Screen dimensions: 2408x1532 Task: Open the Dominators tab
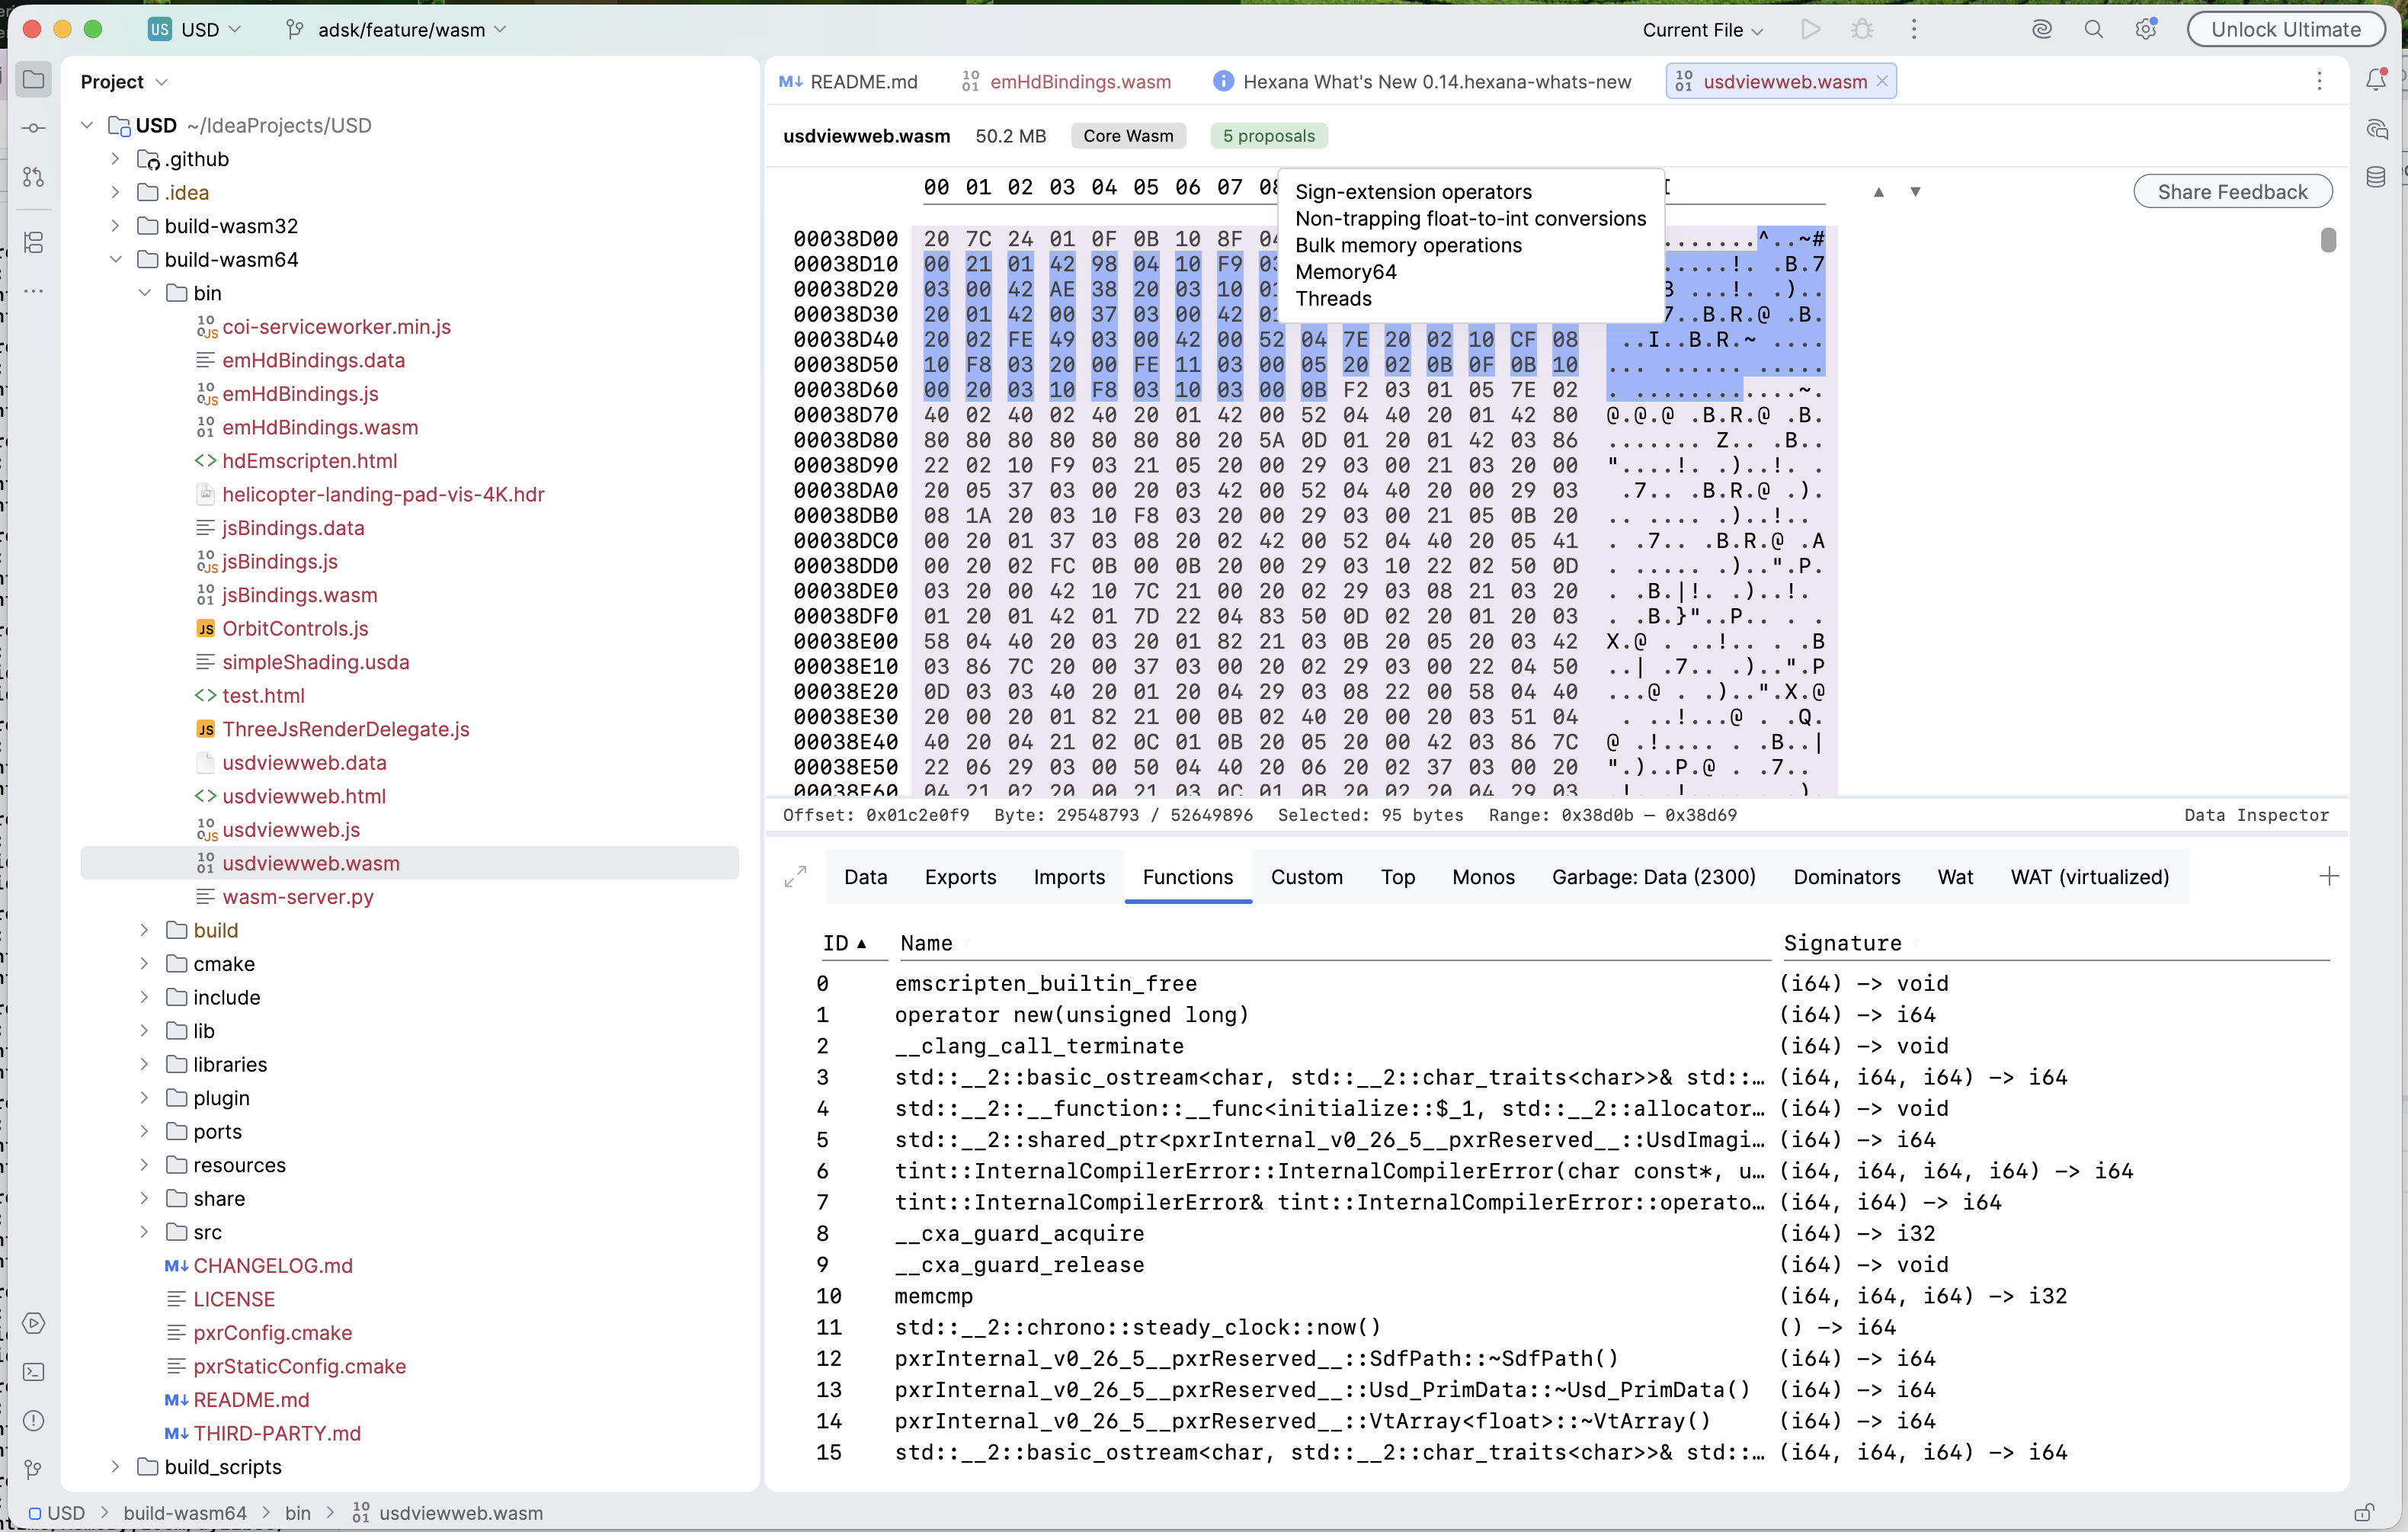[1846, 877]
